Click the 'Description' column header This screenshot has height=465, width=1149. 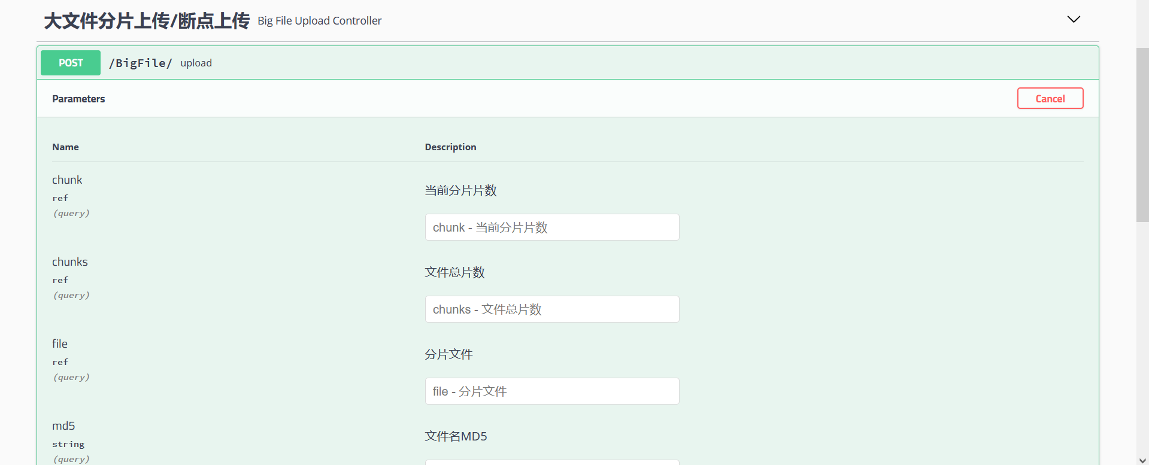(x=451, y=147)
